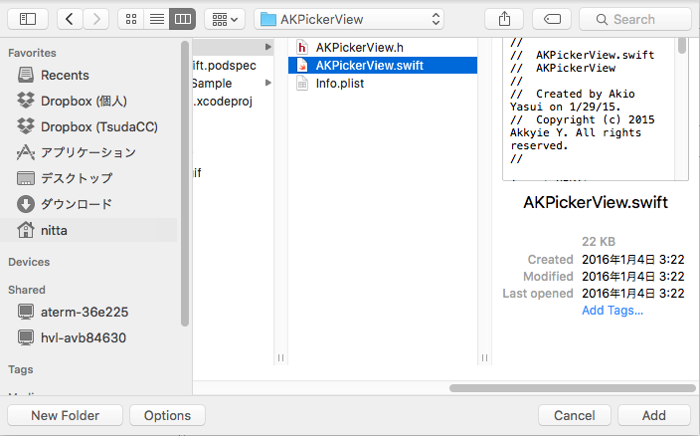Select the AKPickerView.h header file
Screen dimensions: 700x436
[x=360, y=47]
